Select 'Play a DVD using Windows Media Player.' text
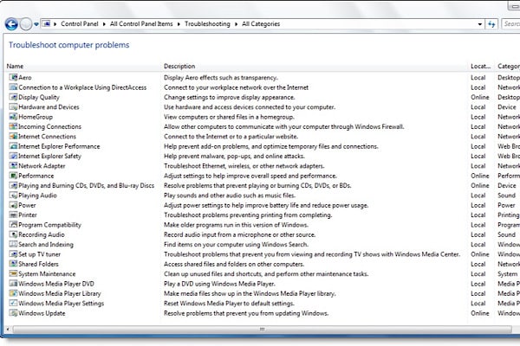 click(x=219, y=284)
